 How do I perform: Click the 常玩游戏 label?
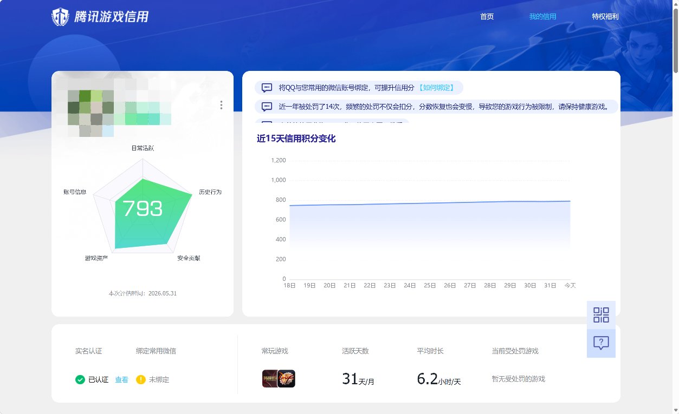click(x=275, y=351)
